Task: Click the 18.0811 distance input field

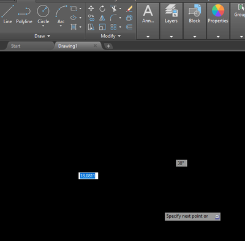Action: (x=88, y=176)
